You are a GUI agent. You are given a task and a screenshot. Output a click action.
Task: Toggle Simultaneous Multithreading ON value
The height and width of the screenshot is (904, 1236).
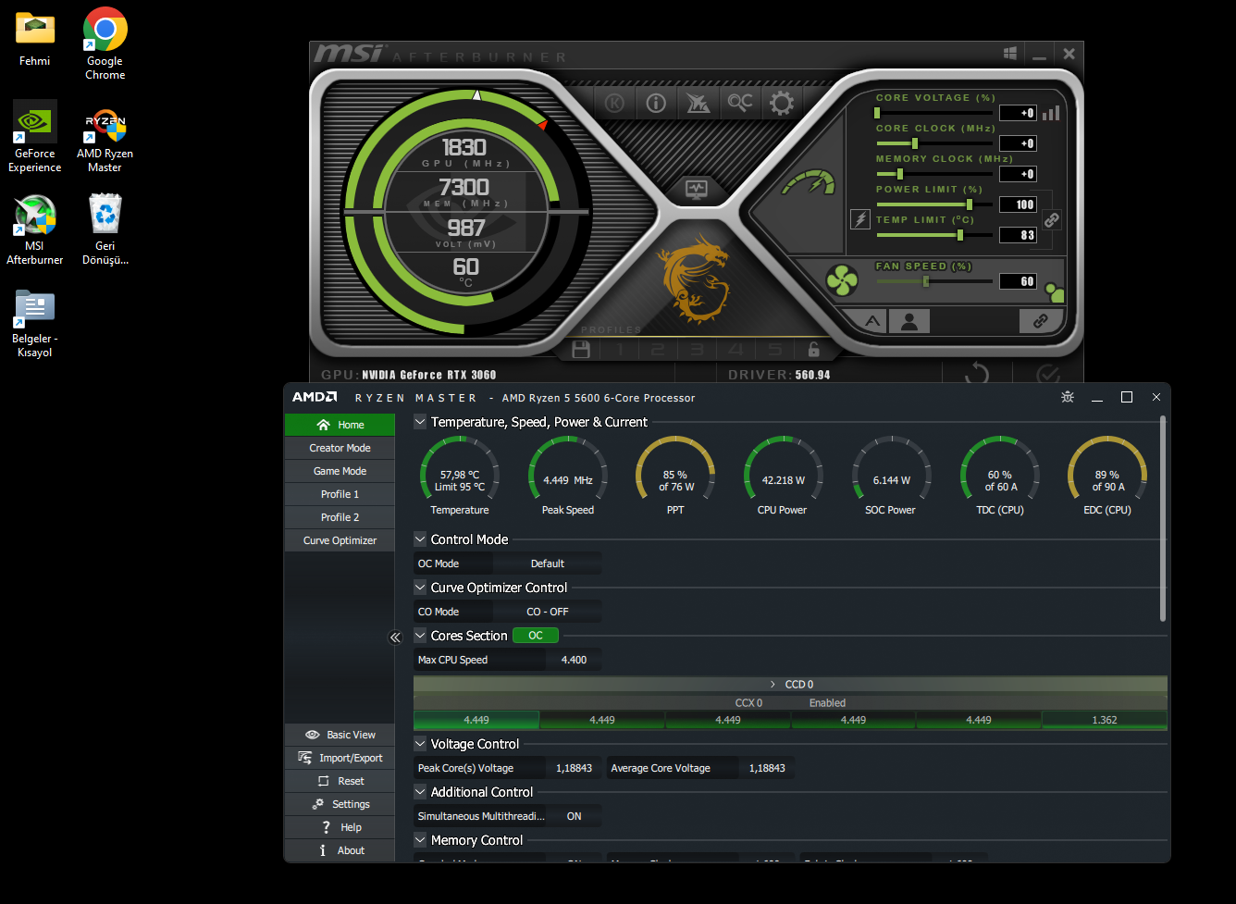pyautogui.click(x=574, y=816)
